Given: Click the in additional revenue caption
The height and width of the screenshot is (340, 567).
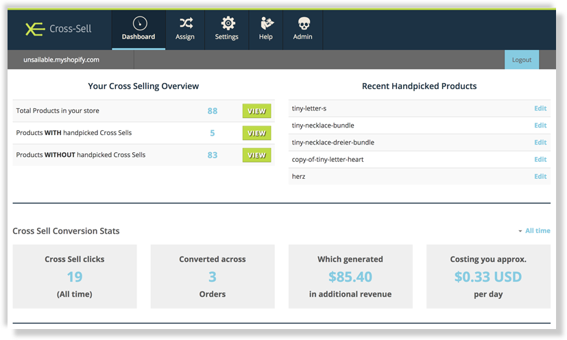Looking at the screenshot, I should pos(350,295).
